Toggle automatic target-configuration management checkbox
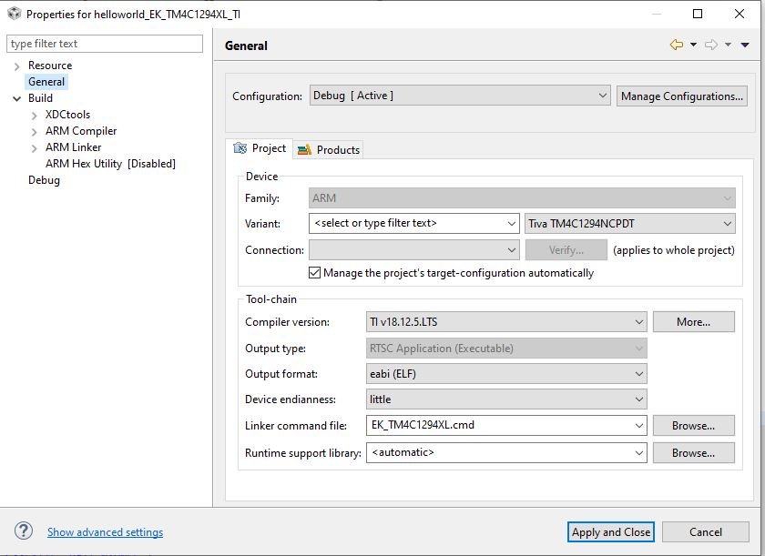Screen dimensions: 765x556 click(315, 273)
